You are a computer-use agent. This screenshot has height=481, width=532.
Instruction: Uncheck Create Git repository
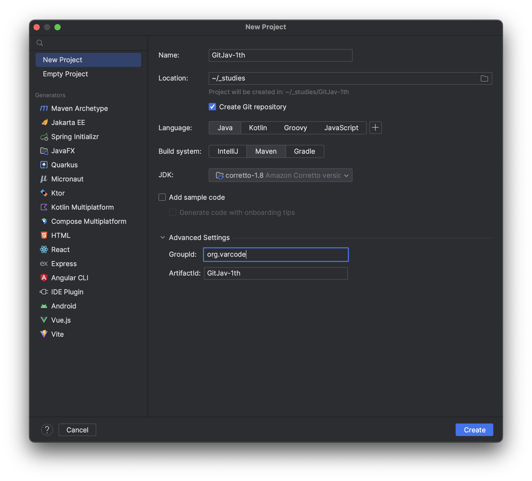[x=212, y=107]
